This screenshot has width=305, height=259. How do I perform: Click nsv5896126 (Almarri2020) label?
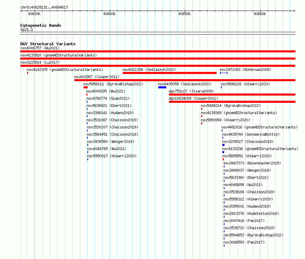245,84
